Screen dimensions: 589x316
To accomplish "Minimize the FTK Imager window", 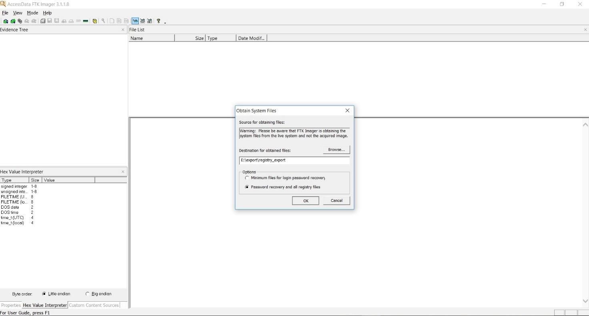I will click(x=544, y=4).
